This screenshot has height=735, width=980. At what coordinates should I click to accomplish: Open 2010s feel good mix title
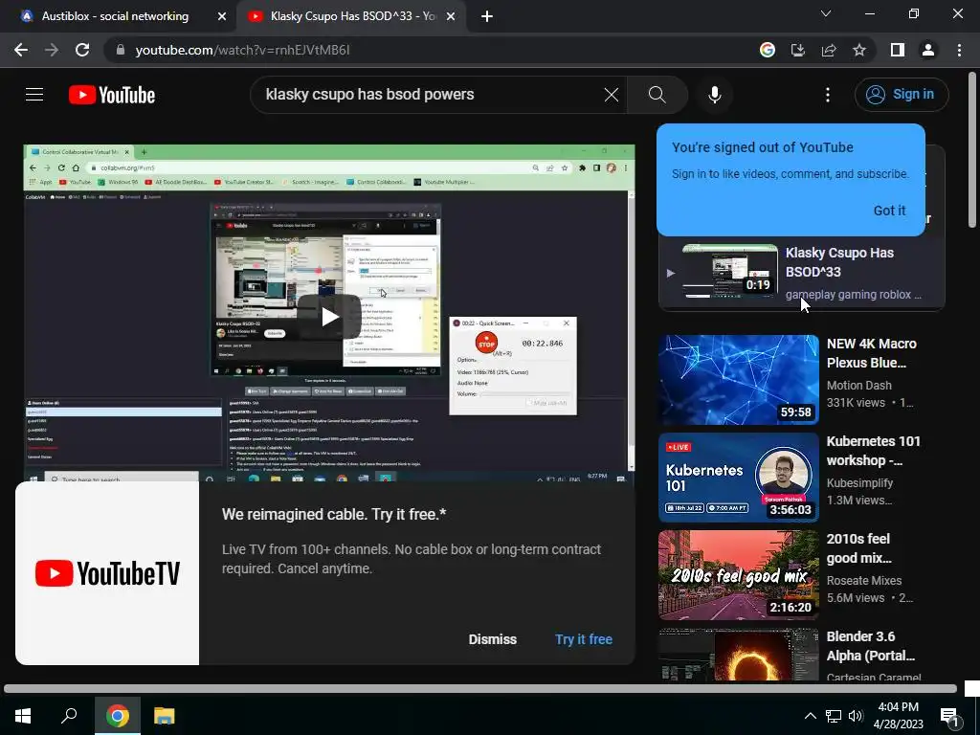click(x=858, y=548)
